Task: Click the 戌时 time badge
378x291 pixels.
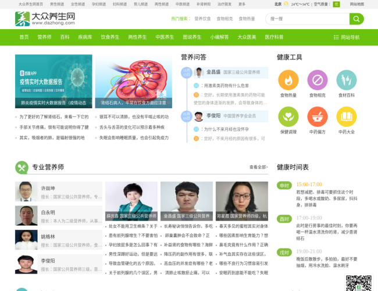Action: [284, 253]
